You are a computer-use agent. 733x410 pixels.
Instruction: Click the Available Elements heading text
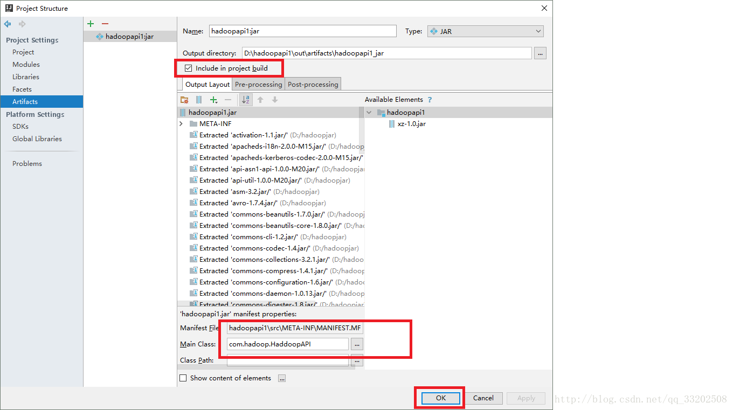(393, 100)
